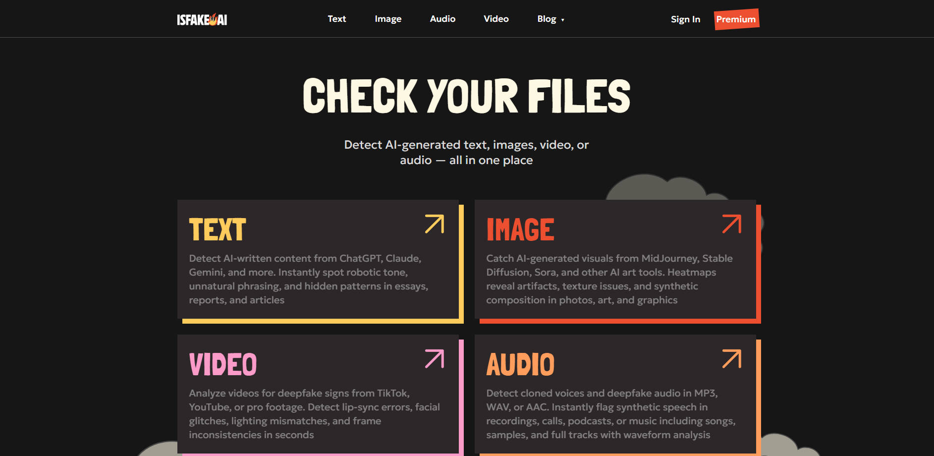Image resolution: width=934 pixels, height=456 pixels.
Task: Click the chevron next to Blog
Action: 563,20
